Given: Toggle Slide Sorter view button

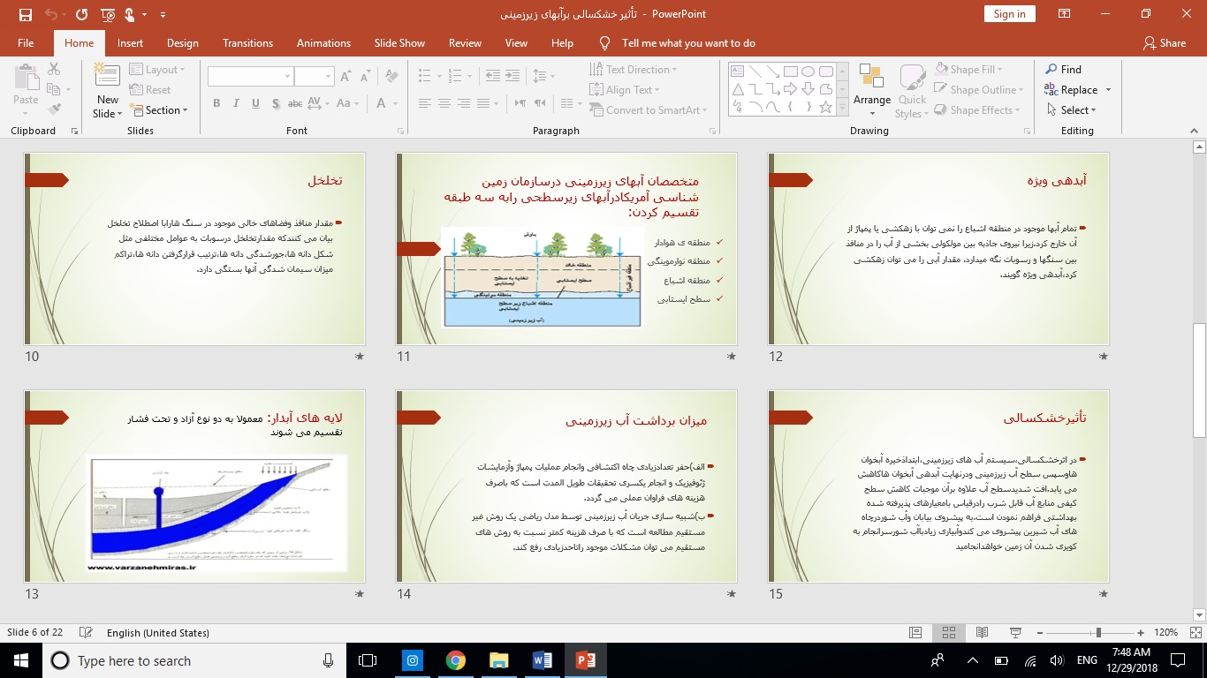Looking at the screenshot, I should [949, 633].
